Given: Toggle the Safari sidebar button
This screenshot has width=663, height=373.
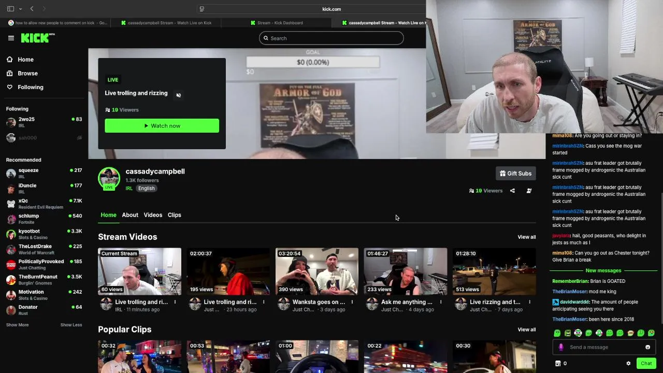Looking at the screenshot, I should tap(10, 9).
